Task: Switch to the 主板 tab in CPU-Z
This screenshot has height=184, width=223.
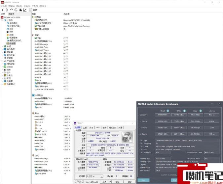Action: tap(85, 128)
